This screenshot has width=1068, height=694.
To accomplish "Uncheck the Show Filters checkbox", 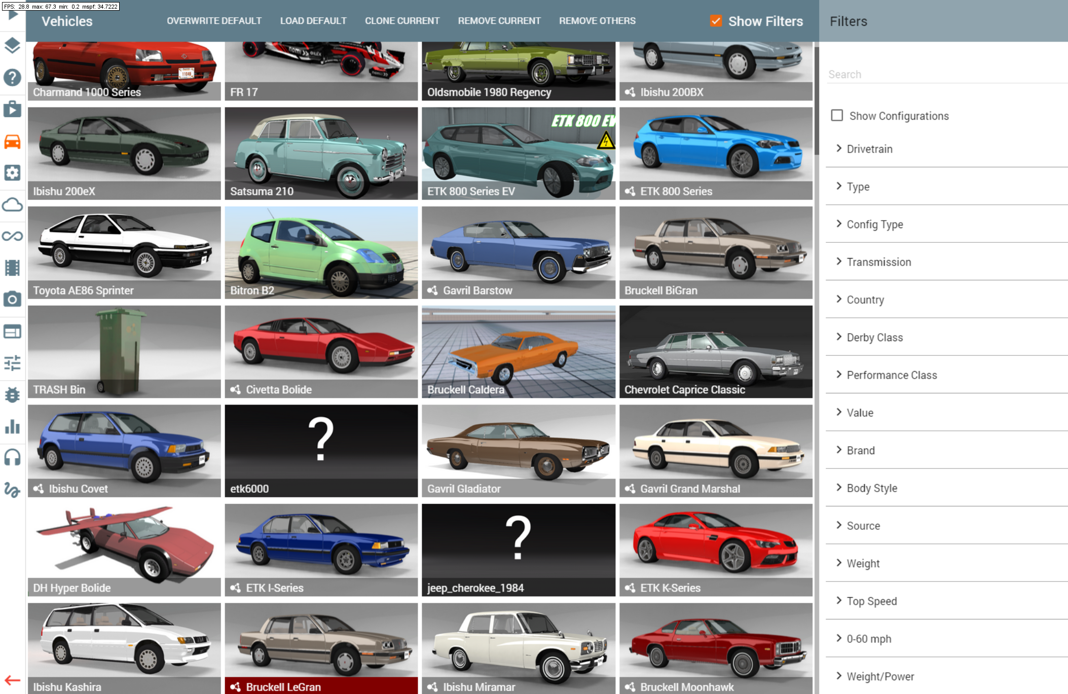I will pos(716,21).
